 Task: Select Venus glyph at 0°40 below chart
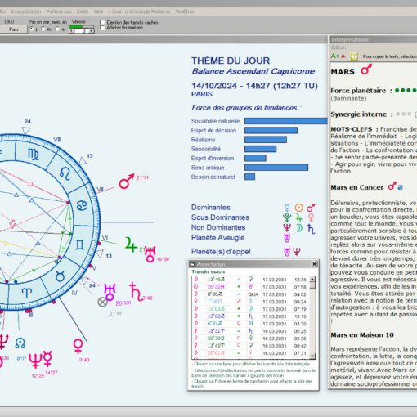click(x=78, y=346)
